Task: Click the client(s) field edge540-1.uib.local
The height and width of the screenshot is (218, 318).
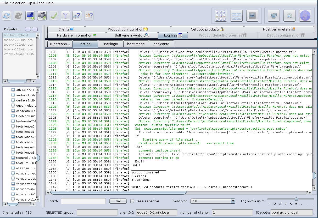Action: click(156, 212)
